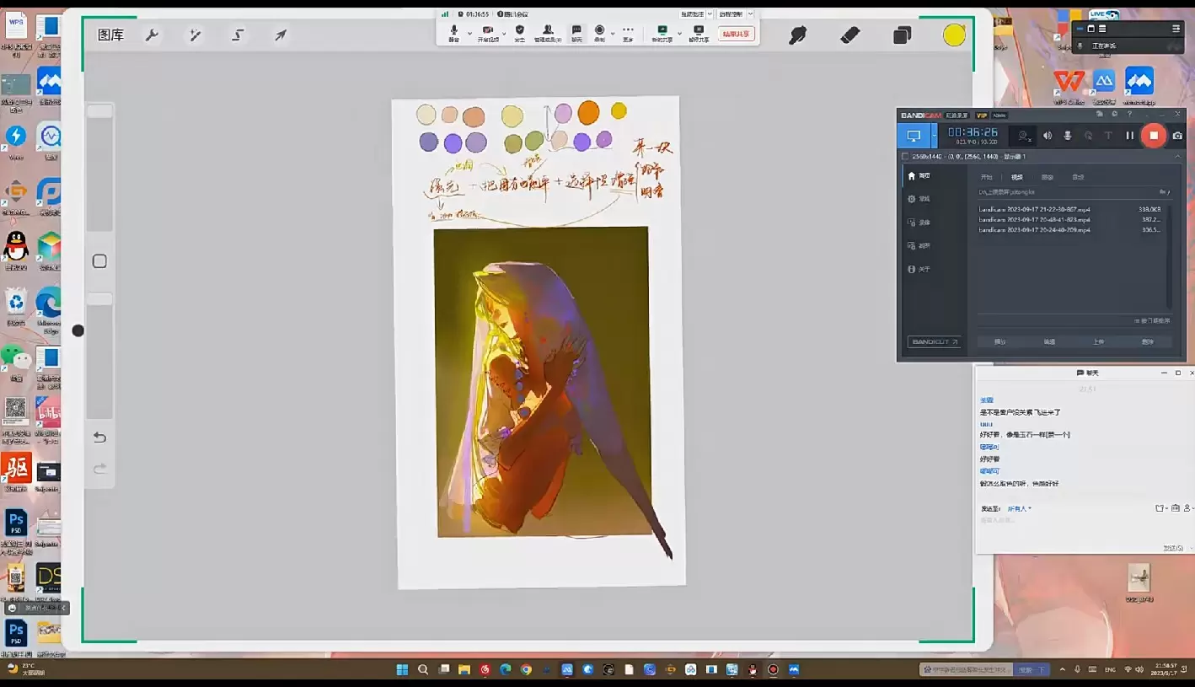The height and width of the screenshot is (687, 1195).
Task: Toggle the meeting chat panel
Action: pyautogui.click(x=577, y=33)
